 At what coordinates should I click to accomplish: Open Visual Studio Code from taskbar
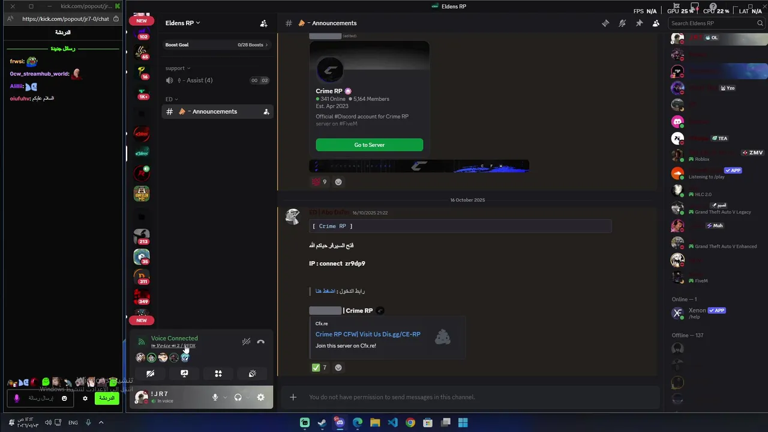(392, 422)
